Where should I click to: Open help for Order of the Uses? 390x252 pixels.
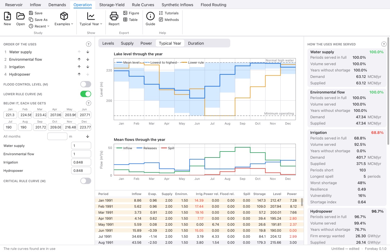[x=89, y=44]
